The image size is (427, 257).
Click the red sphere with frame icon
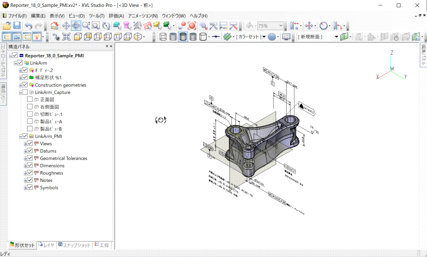192,26
